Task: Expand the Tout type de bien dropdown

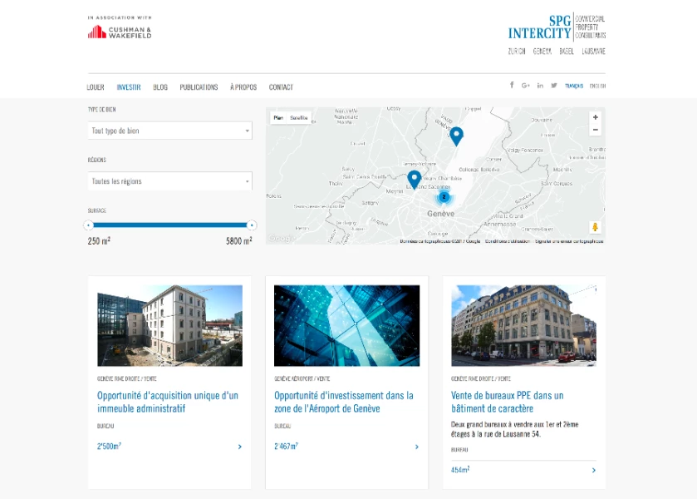Action: pyautogui.click(x=169, y=131)
